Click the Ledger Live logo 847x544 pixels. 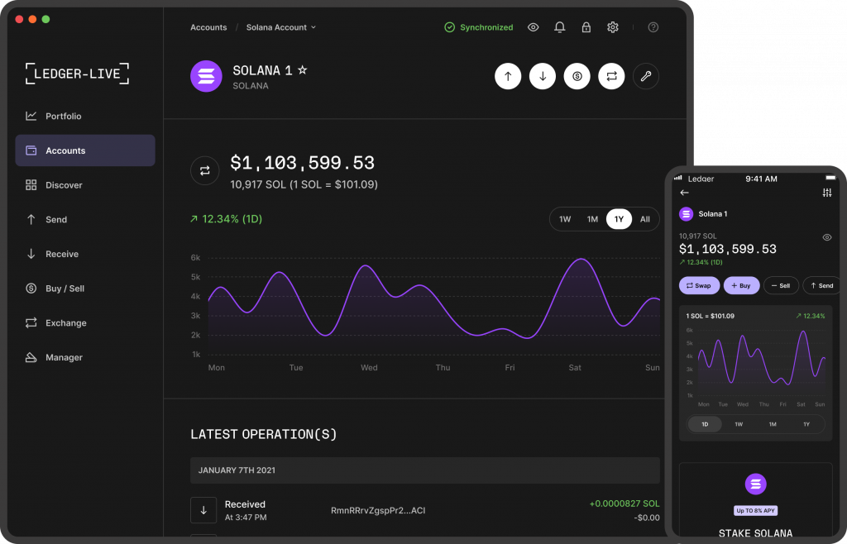[x=77, y=74]
